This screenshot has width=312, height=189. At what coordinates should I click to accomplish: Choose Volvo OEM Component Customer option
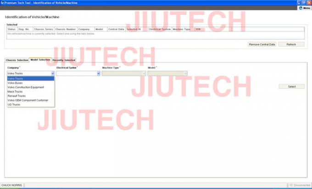pyautogui.click(x=31, y=100)
